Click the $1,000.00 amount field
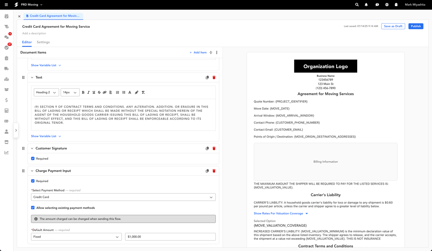This screenshot has width=432, height=251. (x=170, y=237)
